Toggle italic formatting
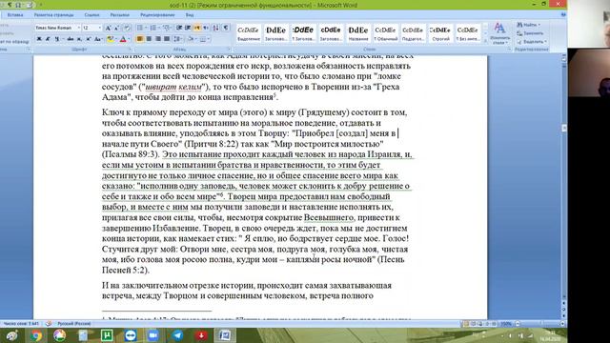Image resolution: width=610 pixels, height=343 pixels. point(48,39)
